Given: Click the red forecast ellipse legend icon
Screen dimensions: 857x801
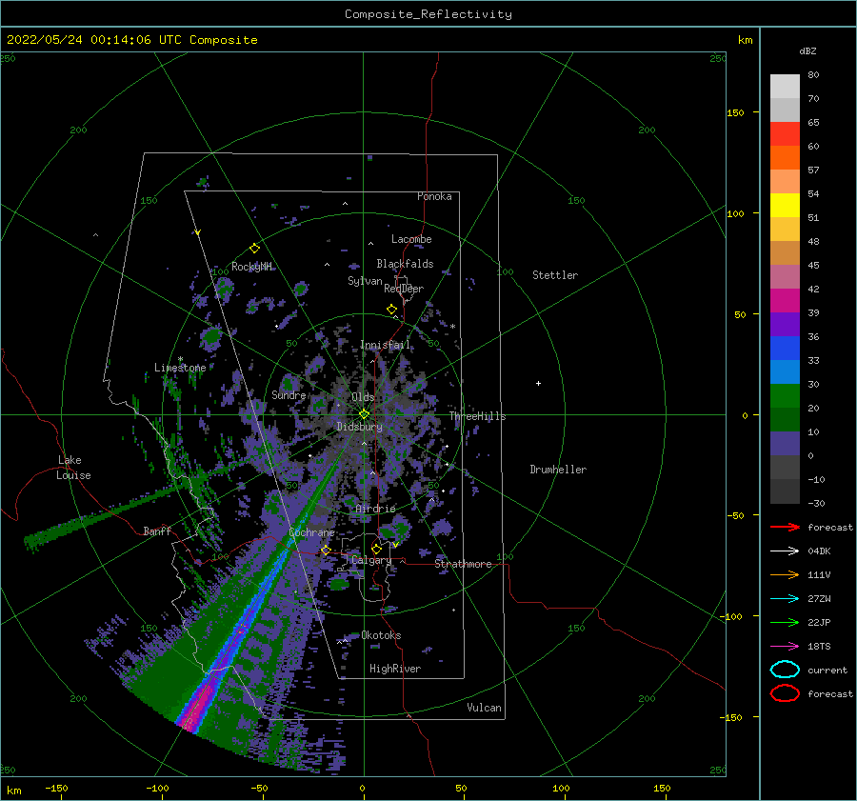Looking at the screenshot, I should pyautogui.click(x=785, y=693).
